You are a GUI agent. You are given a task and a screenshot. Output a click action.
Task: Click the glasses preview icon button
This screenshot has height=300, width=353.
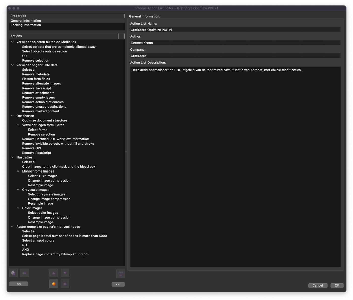point(121,273)
